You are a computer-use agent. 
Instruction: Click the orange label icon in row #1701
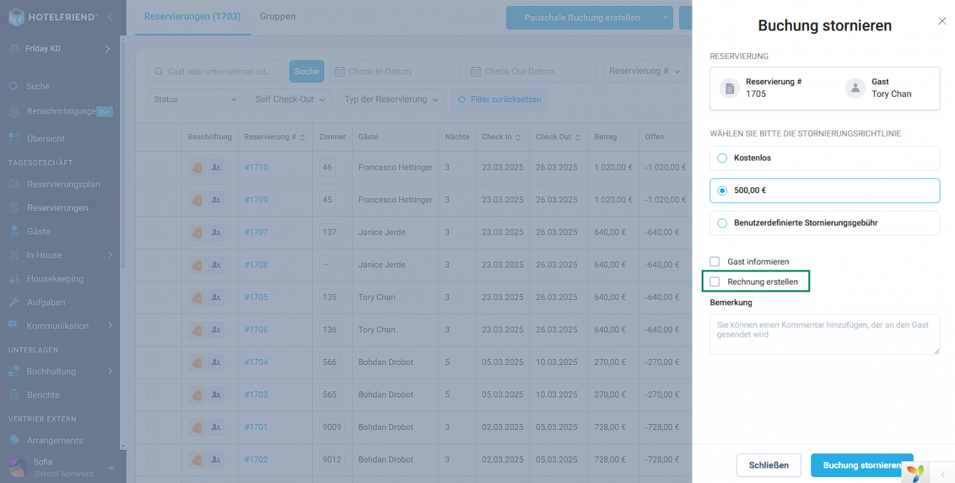pos(197,427)
